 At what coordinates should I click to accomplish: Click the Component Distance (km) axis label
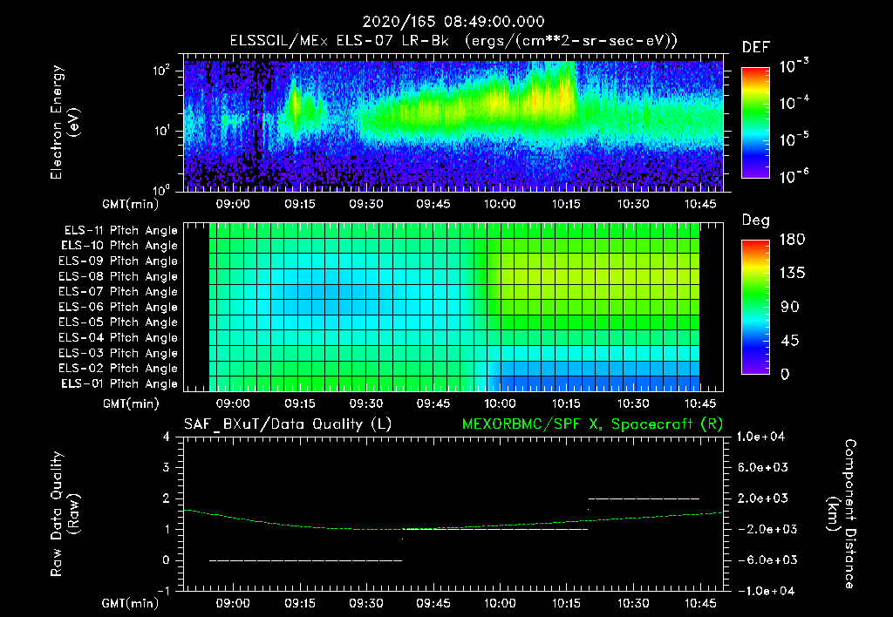click(x=842, y=514)
